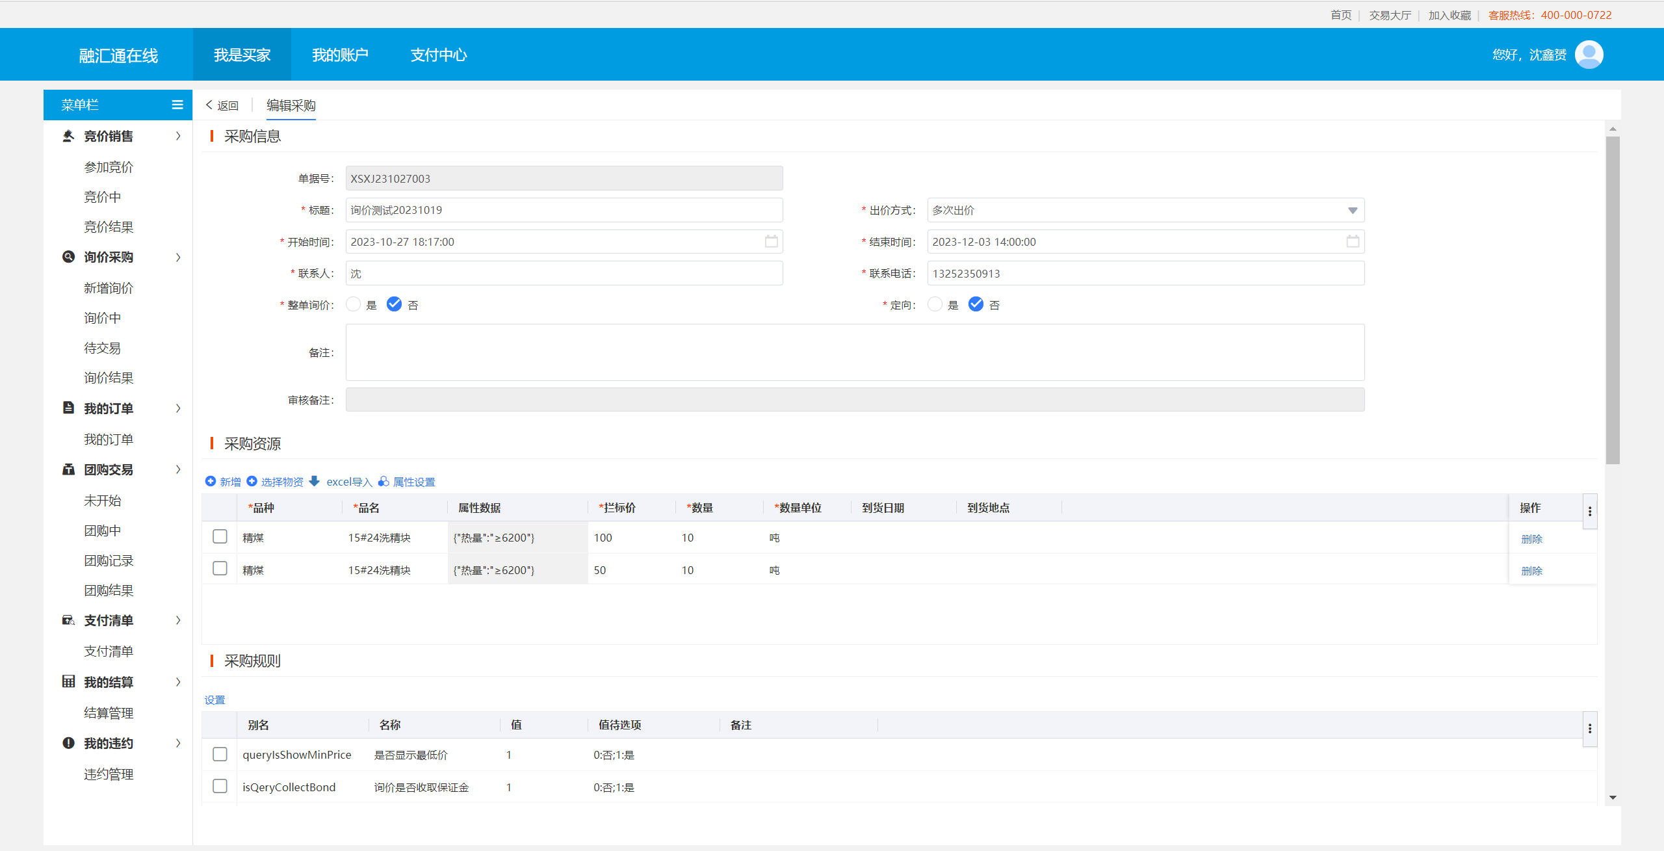The height and width of the screenshot is (851, 1664).
Task: Open 参加竞价 in sidebar
Action: click(109, 167)
